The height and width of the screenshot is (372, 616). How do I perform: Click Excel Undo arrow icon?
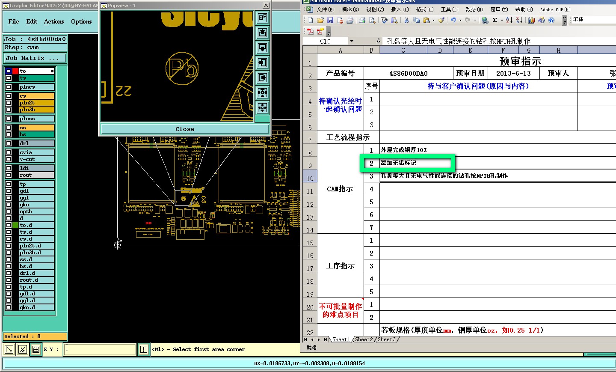pos(453,20)
